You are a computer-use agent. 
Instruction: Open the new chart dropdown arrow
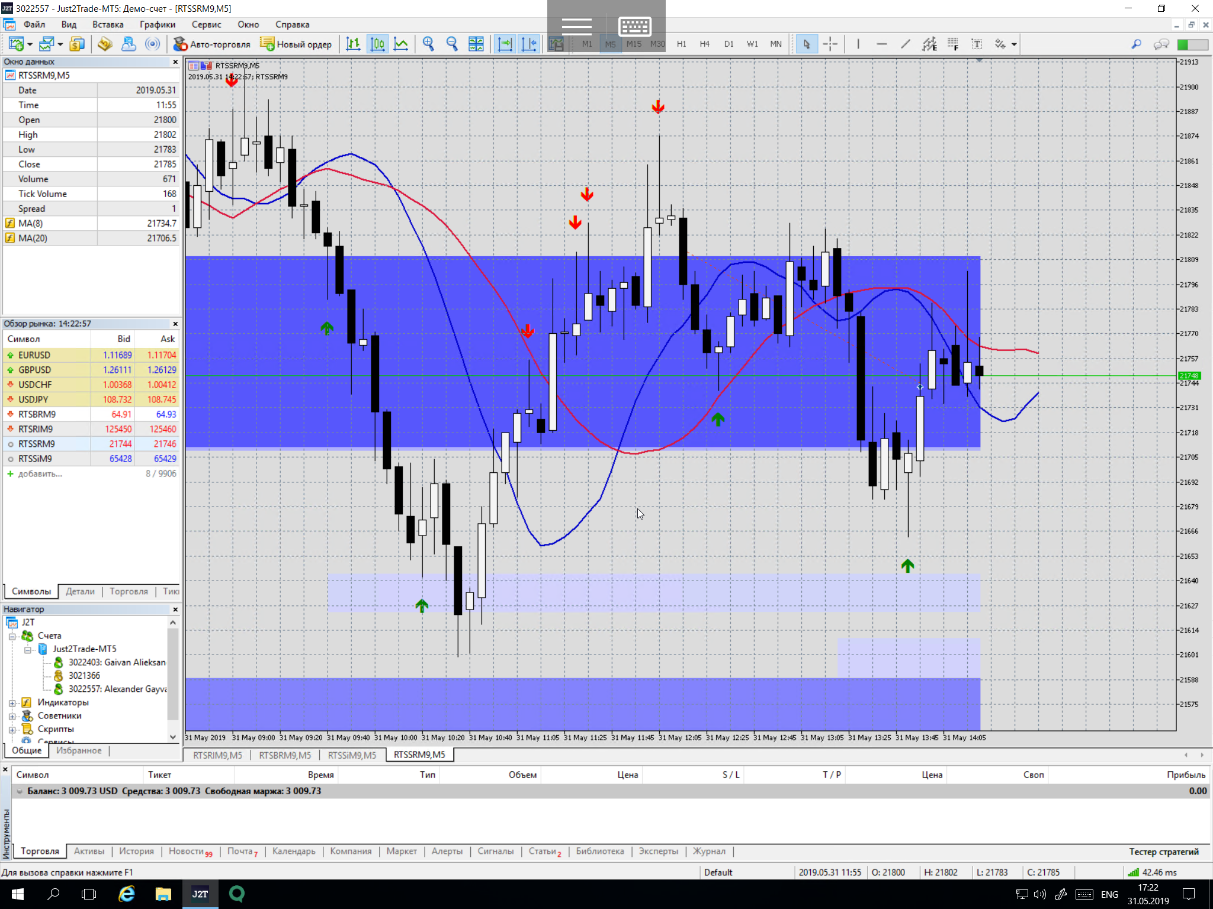point(30,44)
